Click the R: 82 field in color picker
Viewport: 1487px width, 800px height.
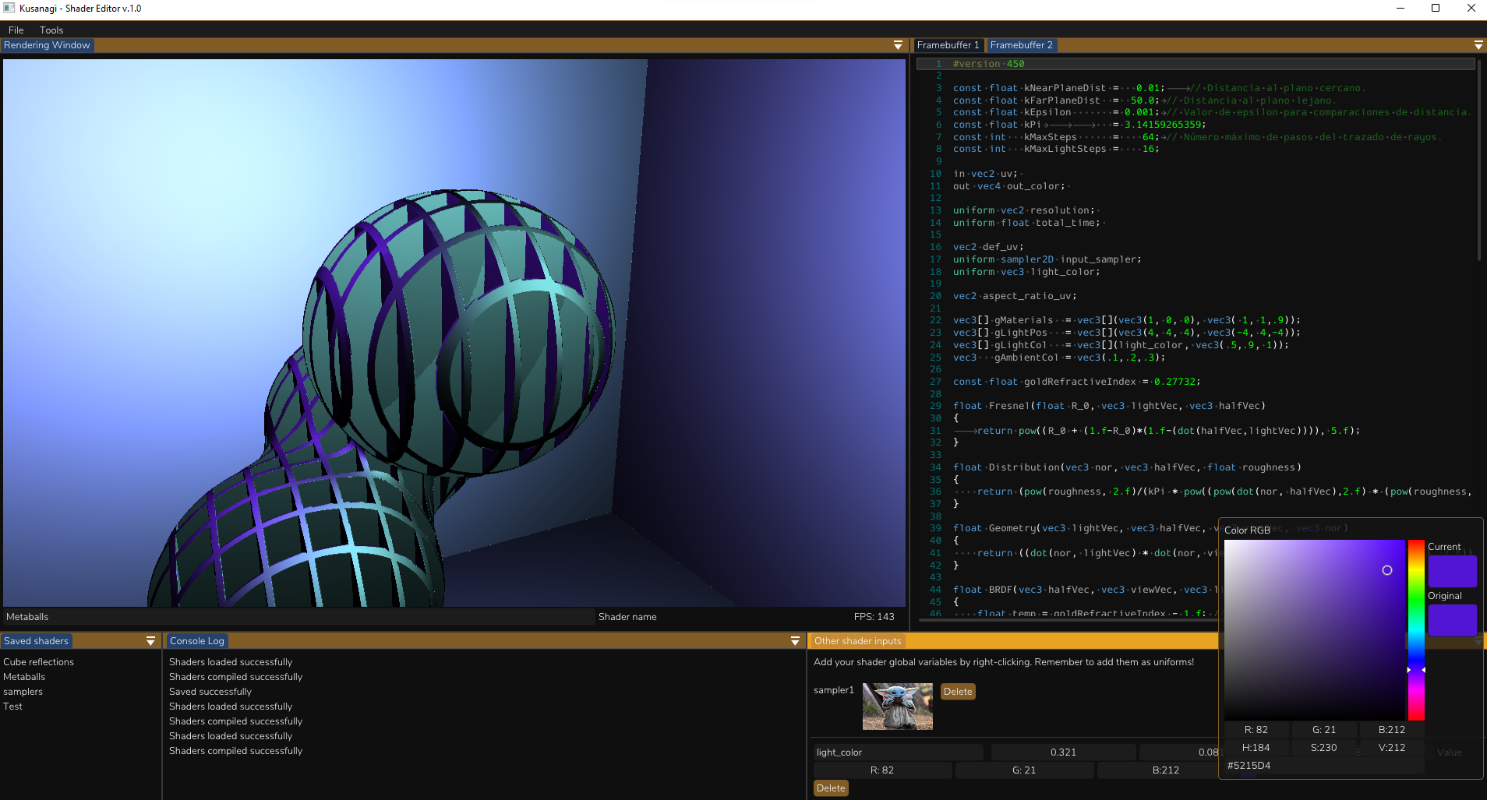coord(1256,730)
